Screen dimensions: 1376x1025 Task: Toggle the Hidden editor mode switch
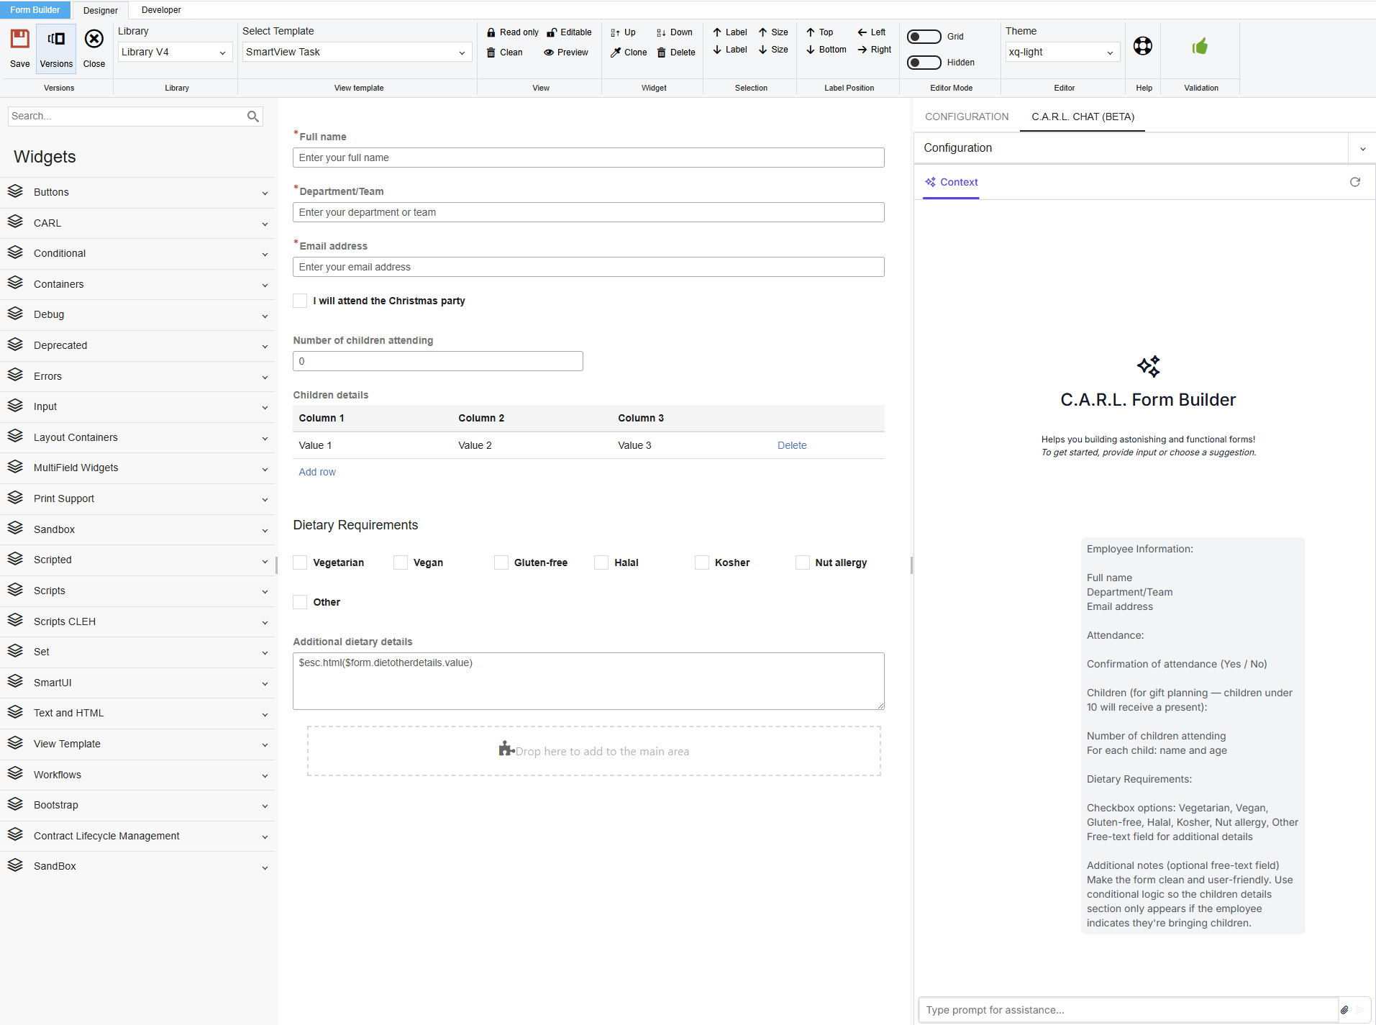pyautogui.click(x=924, y=63)
